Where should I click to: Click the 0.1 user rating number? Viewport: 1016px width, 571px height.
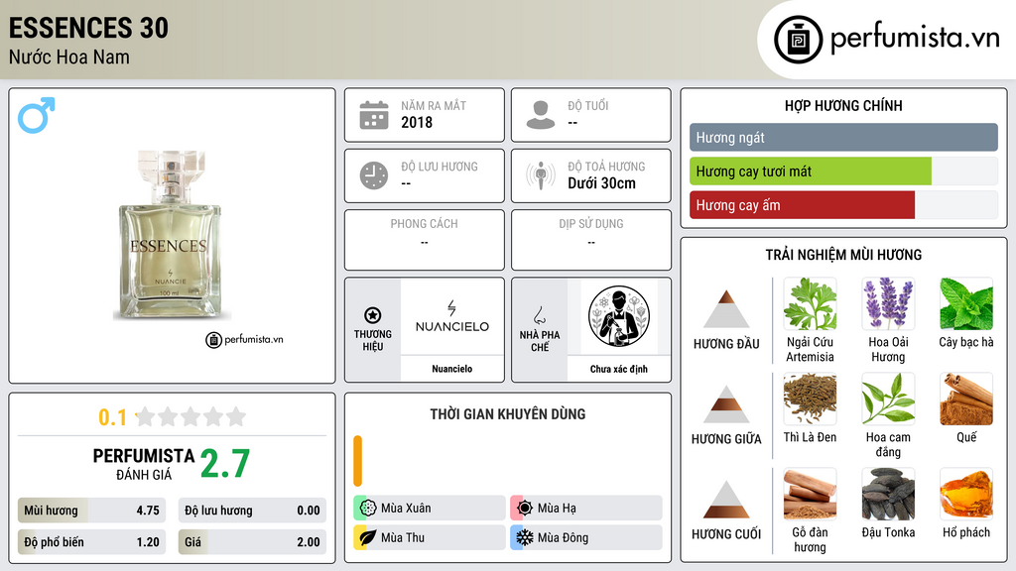pyautogui.click(x=113, y=417)
